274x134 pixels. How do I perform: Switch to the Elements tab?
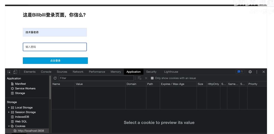point(30,72)
